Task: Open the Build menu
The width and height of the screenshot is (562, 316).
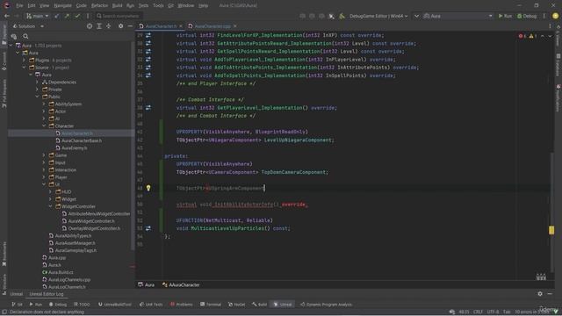Action: [x=117, y=5]
